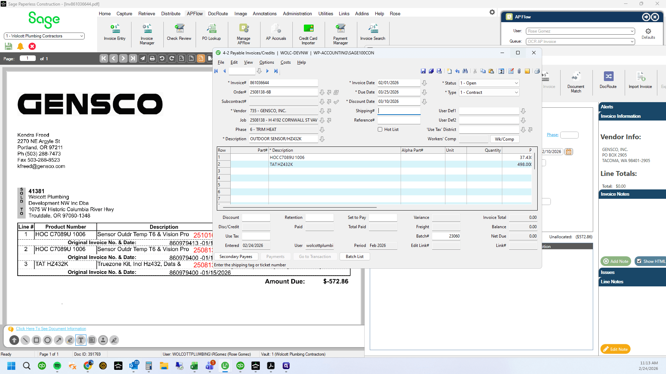Open Credit Card Importer
666x374 pixels.
[x=308, y=34]
